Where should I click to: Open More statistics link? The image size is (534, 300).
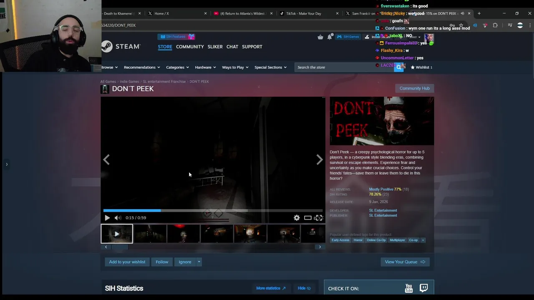pyautogui.click(x=271, y=288)
